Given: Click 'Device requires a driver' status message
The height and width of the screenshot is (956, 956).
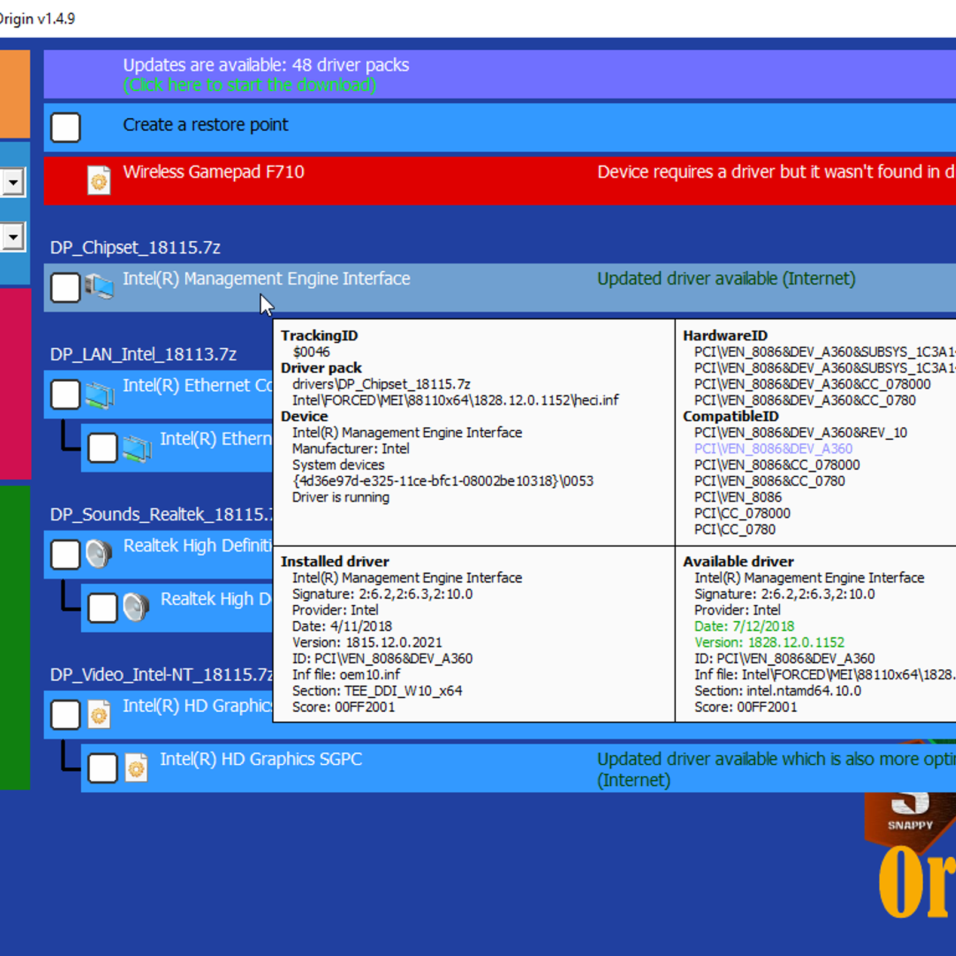Looking at the screenshot, I should [x=776, y=172].
